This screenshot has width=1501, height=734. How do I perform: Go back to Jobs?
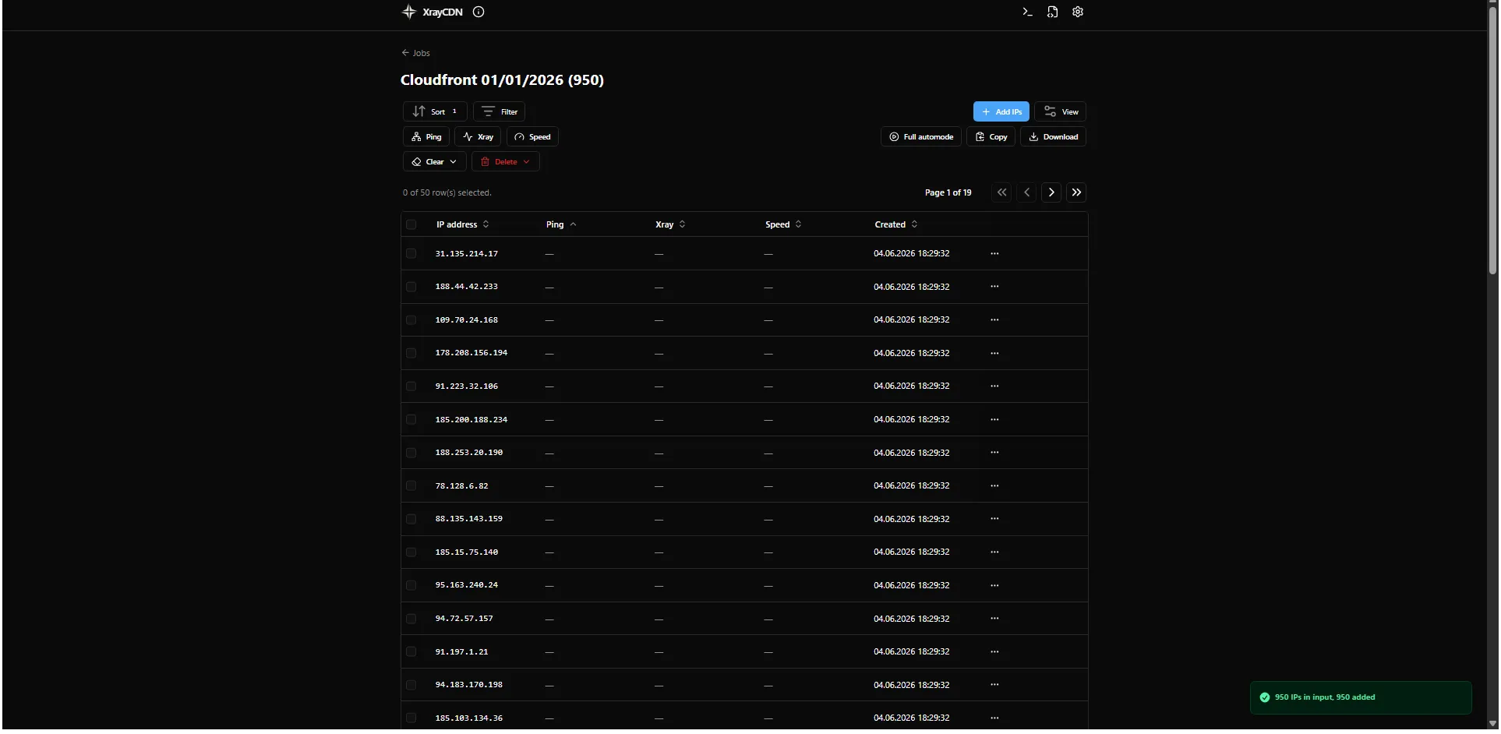[x=415, y=53]
